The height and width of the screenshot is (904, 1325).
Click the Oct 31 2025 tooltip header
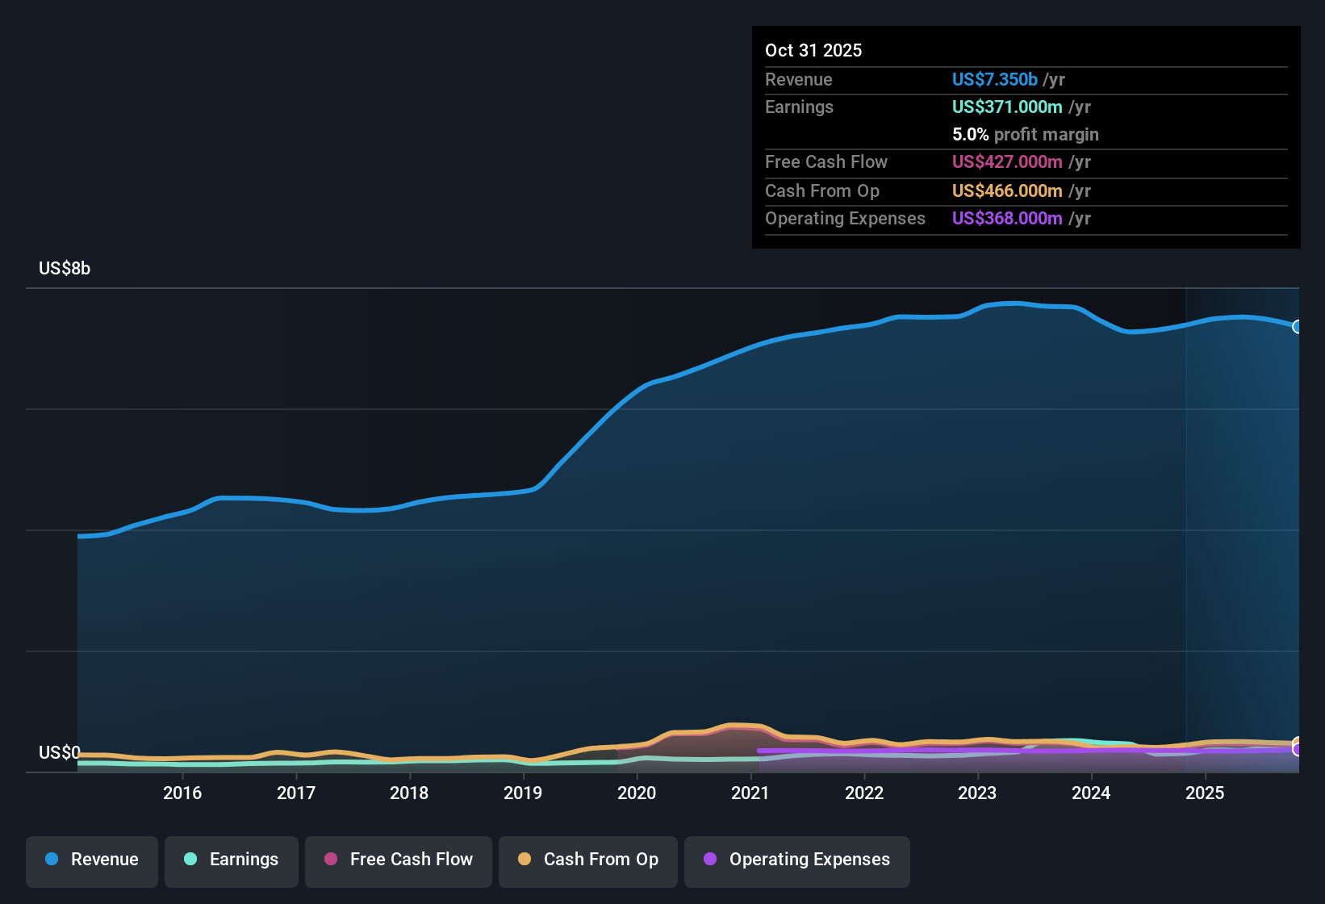(813, 50)
